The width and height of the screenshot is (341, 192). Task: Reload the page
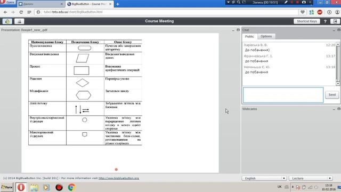(x=21, y=12)
